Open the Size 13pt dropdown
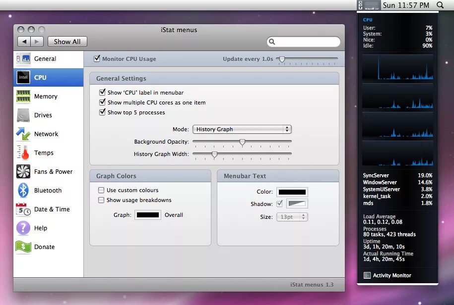 point(292,217)
